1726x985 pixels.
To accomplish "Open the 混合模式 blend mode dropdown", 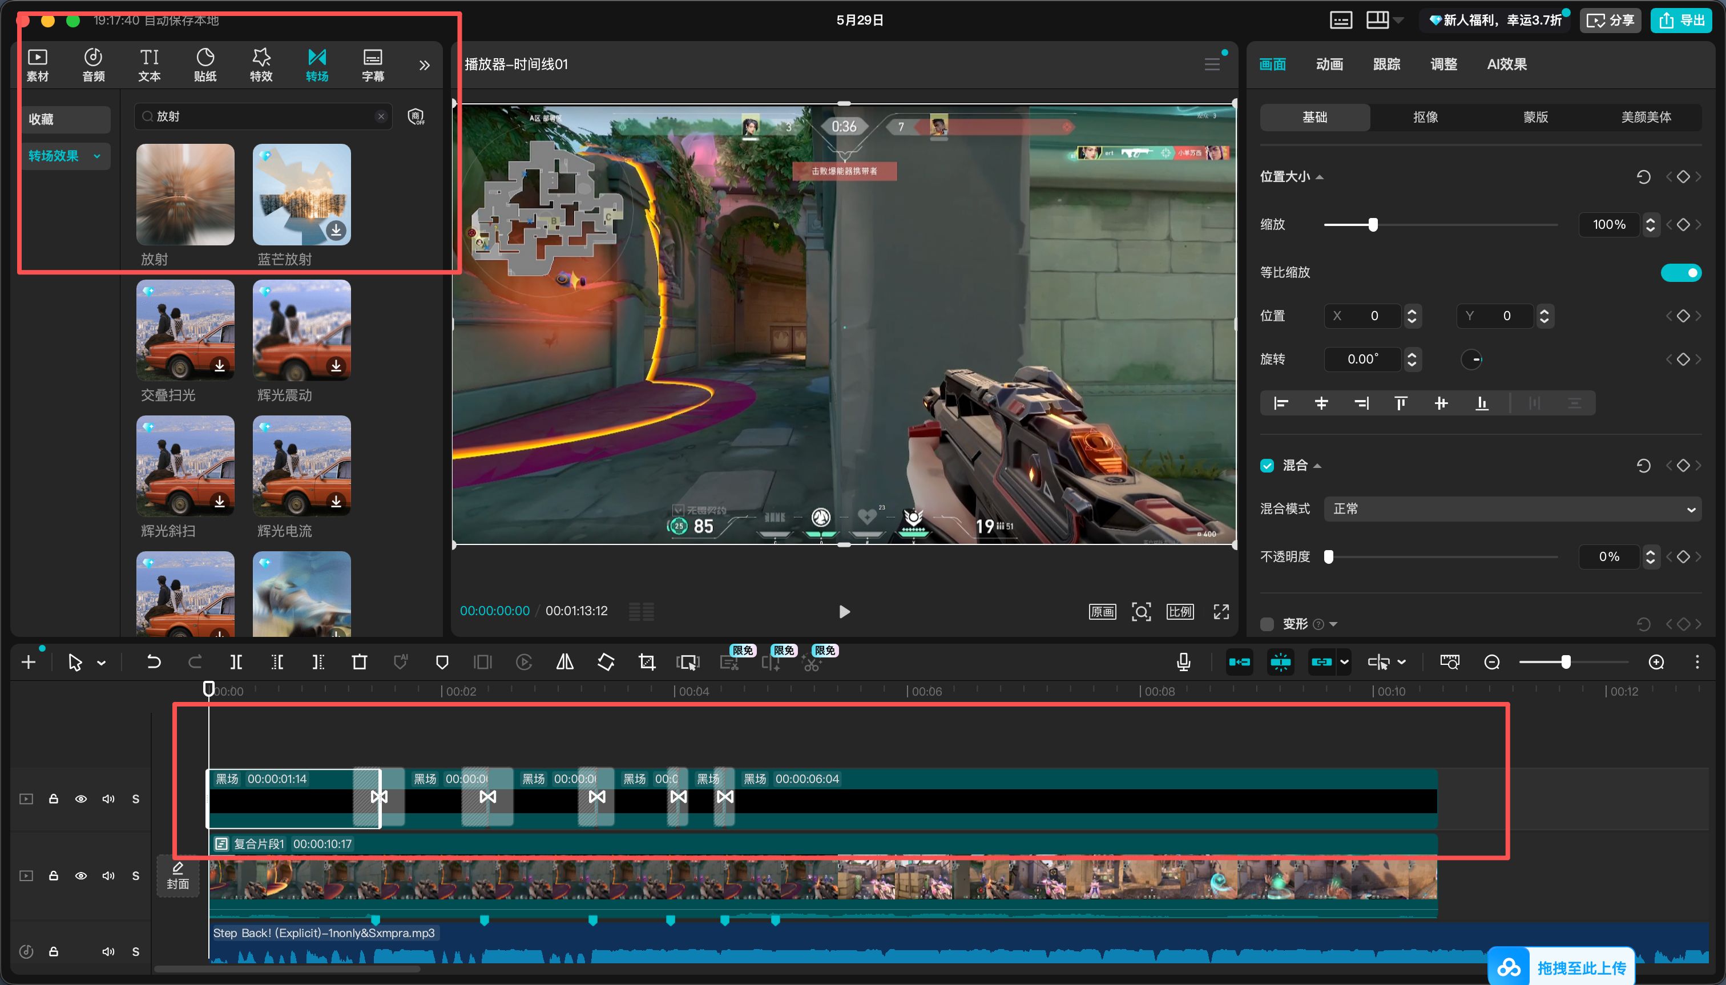I will coord(1512,508).
